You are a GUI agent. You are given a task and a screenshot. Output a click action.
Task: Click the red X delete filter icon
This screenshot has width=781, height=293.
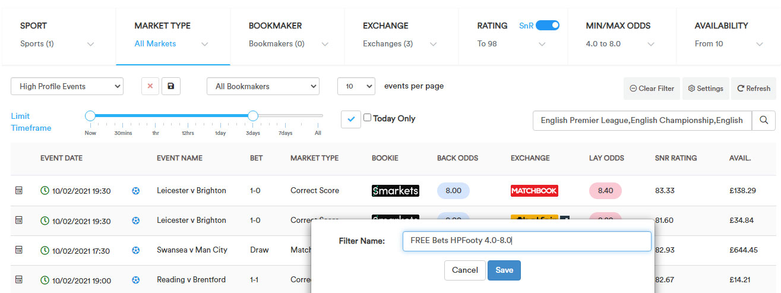pos(150,86)
